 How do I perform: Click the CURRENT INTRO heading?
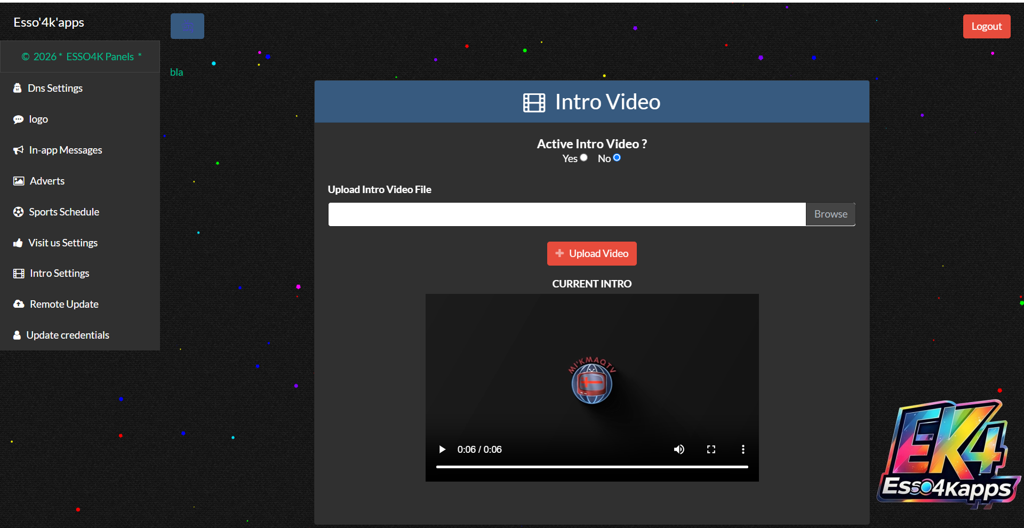click(592, 284)
